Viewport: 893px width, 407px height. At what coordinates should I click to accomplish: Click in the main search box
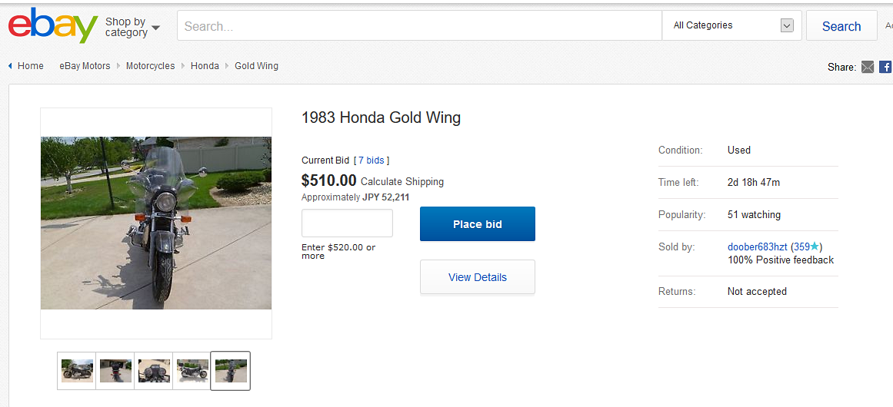(419, 26)
